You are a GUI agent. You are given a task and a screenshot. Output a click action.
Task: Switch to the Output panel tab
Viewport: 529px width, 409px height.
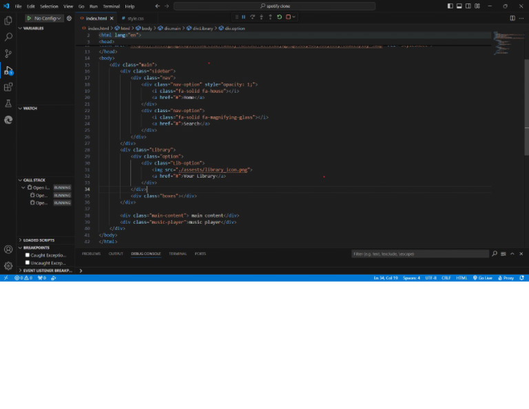(116, 253)
